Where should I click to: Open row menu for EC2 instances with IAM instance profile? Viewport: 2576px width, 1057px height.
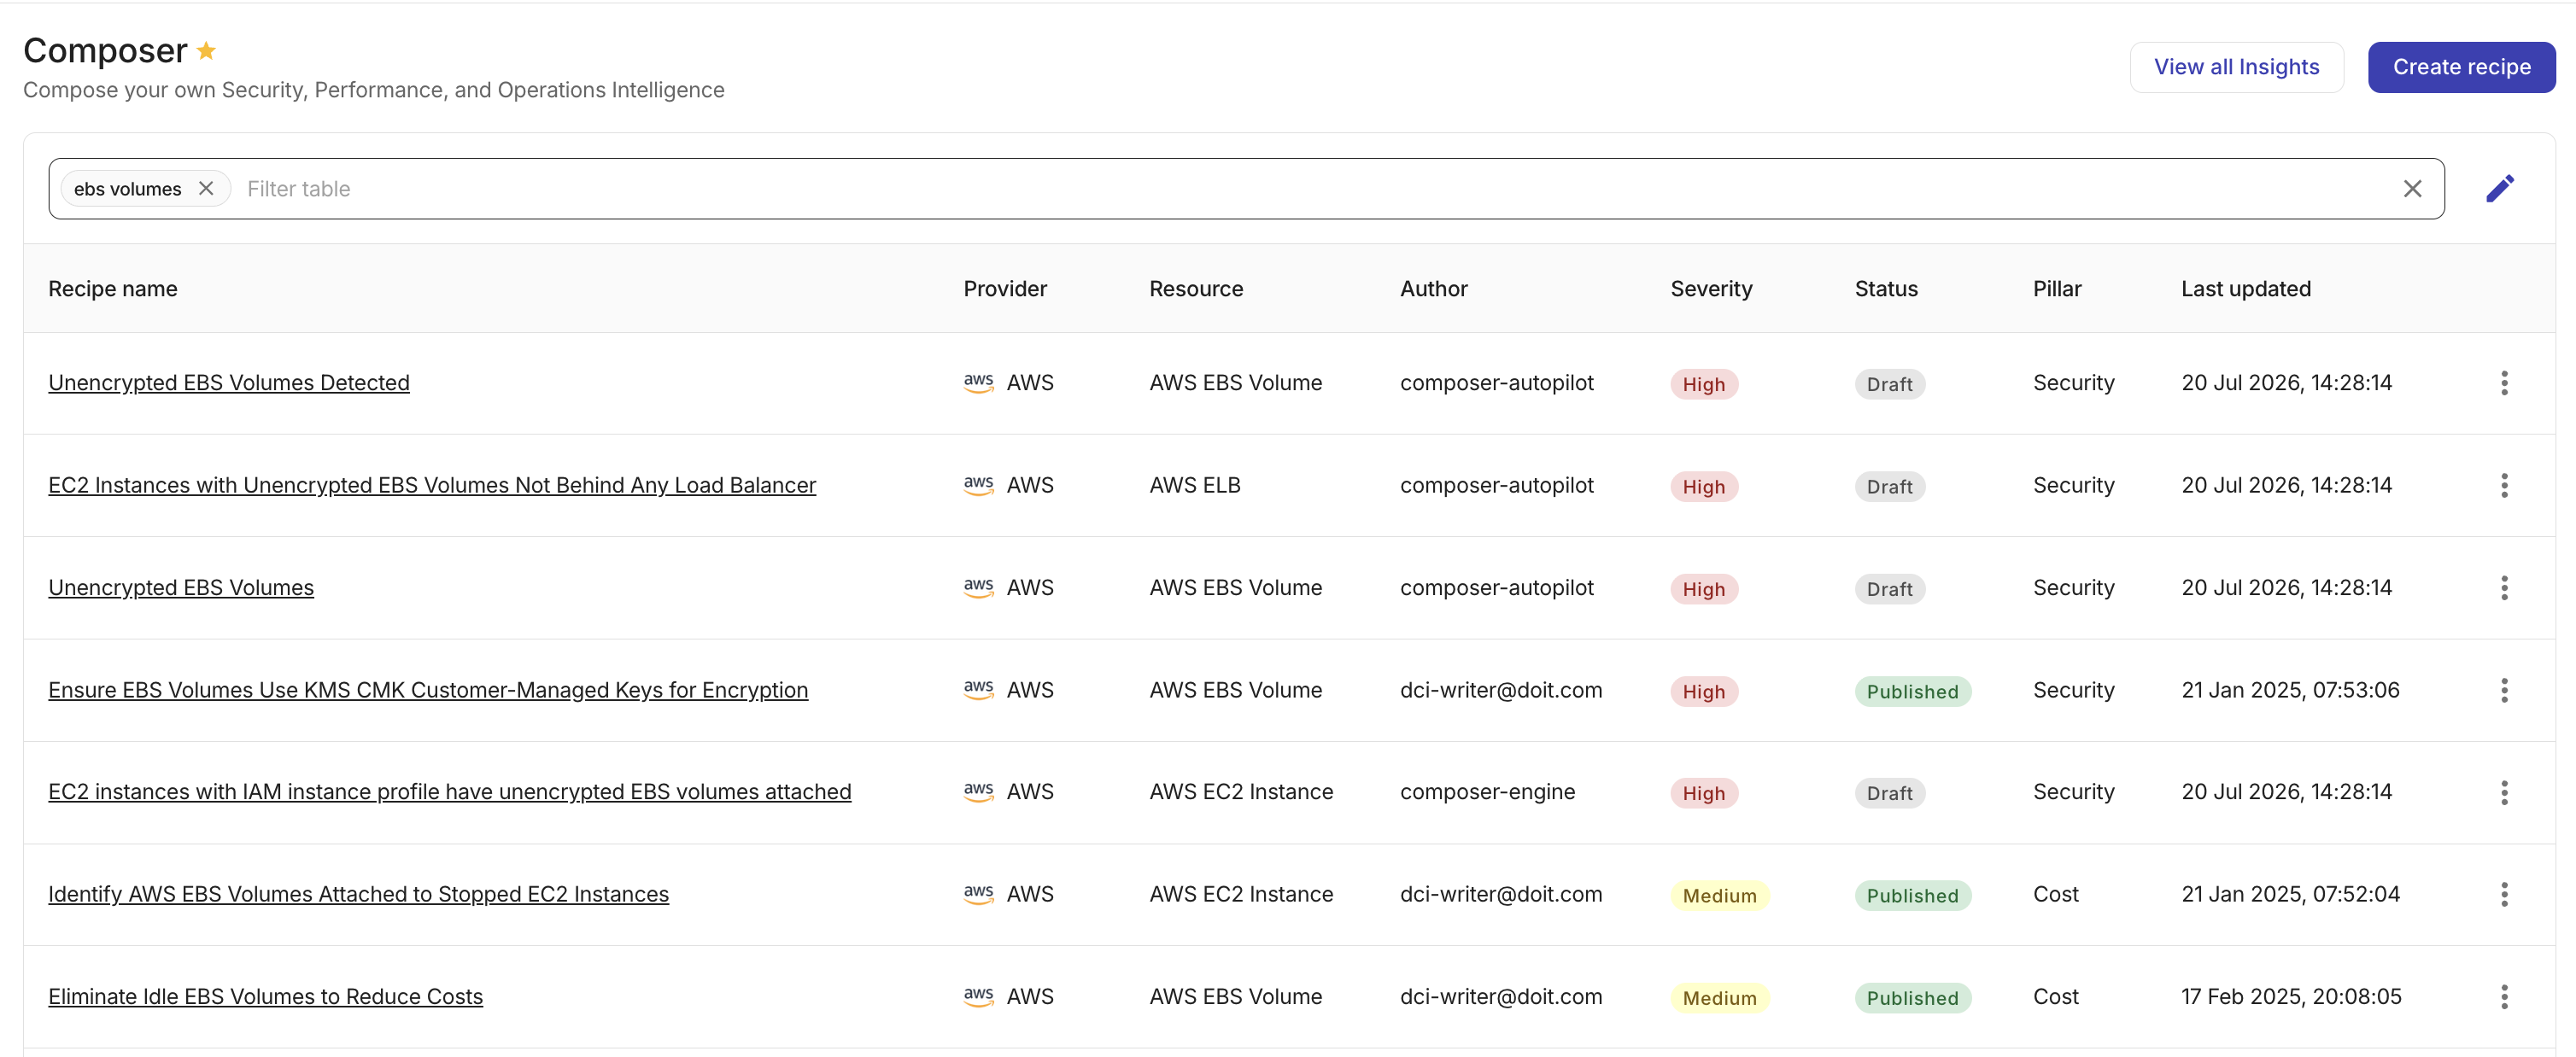pos(2504,792)
